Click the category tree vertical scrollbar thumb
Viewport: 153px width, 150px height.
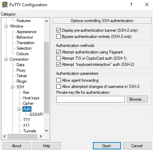[47, 78]
